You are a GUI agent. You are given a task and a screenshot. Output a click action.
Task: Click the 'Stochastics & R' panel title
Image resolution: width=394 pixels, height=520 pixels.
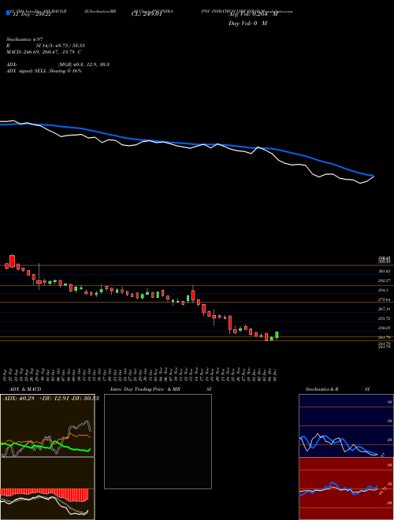coord(322,389)
